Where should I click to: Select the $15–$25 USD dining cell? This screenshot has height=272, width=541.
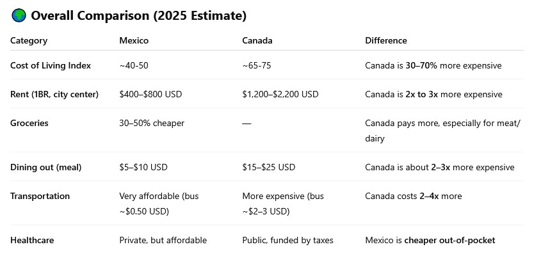pos(269,167)
